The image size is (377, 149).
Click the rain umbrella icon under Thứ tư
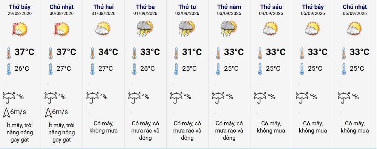pyautogui.click(x=176, y=97)
